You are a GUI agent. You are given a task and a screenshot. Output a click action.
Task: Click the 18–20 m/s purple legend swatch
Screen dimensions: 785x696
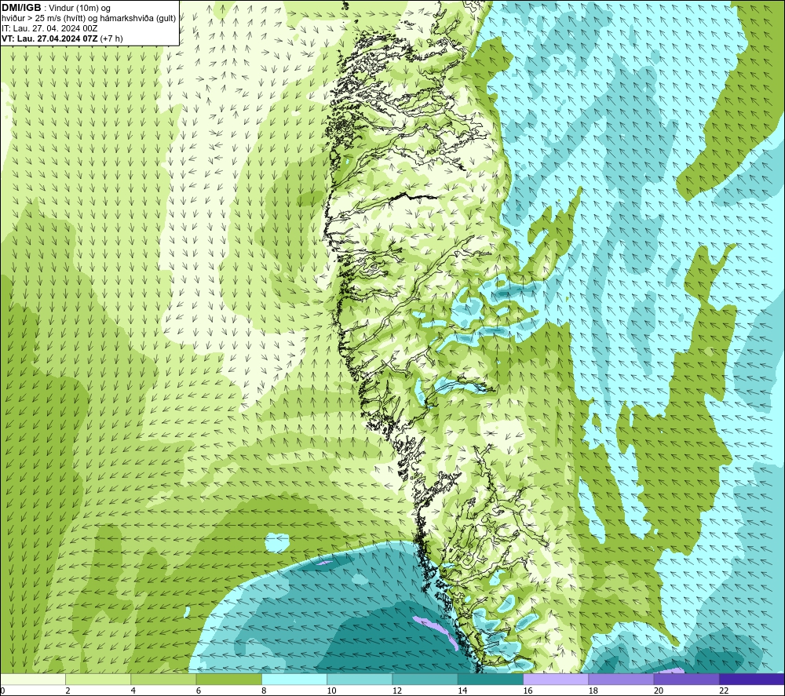point(621,679)
